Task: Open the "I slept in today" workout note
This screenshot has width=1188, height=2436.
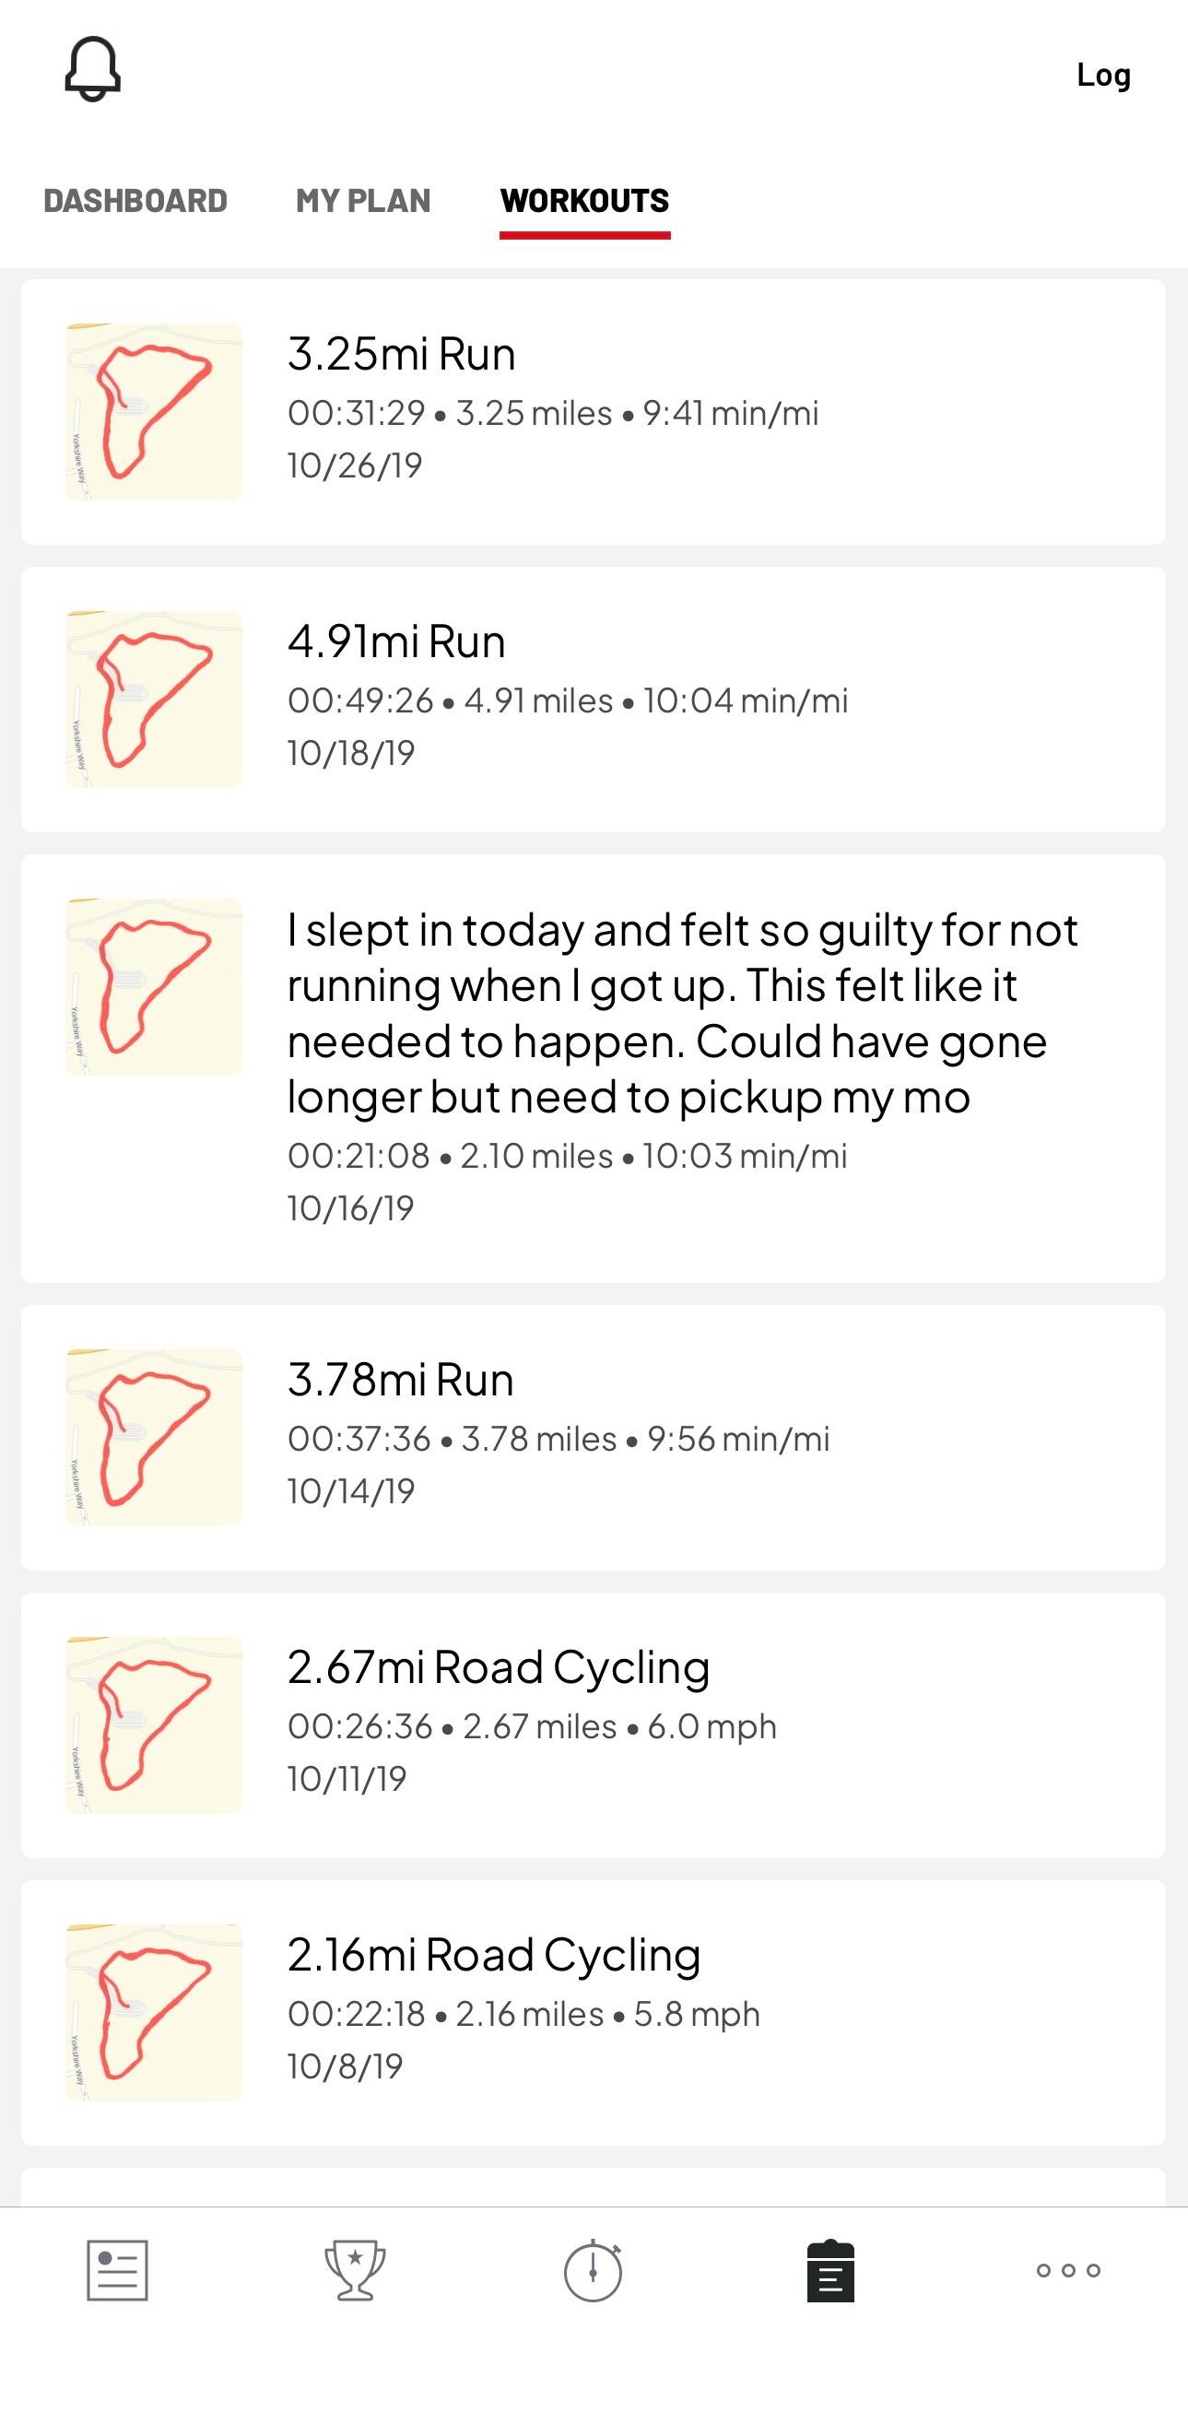Action: point(681,1013)
